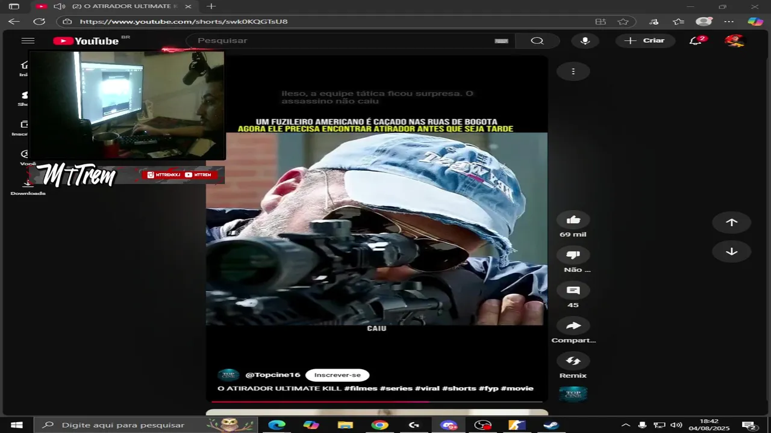Open the YouTube hamburger guide menu
This screenshot has width=771, height=433.
[28, 40]
